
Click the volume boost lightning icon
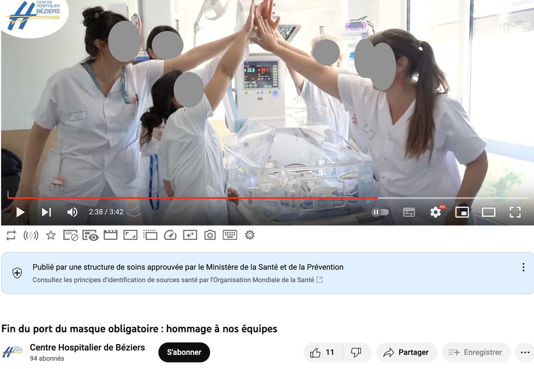[x=31, y=235]
